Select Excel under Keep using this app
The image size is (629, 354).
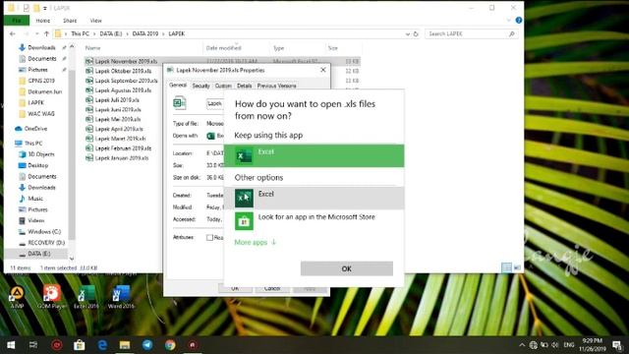(314, 155)
